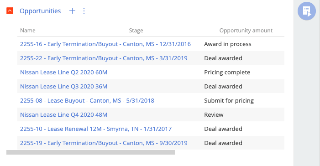This screenshot has height=166, width=320.
Task: Select the Award in process stage cell
Action: 227,44
